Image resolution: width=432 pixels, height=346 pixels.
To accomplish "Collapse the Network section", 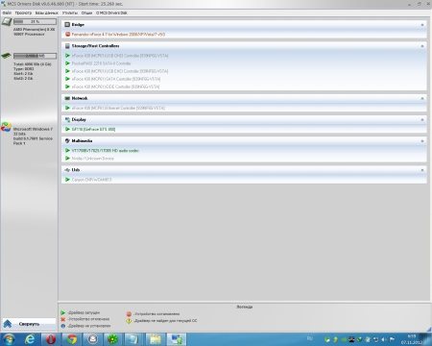I will [422, 98].
